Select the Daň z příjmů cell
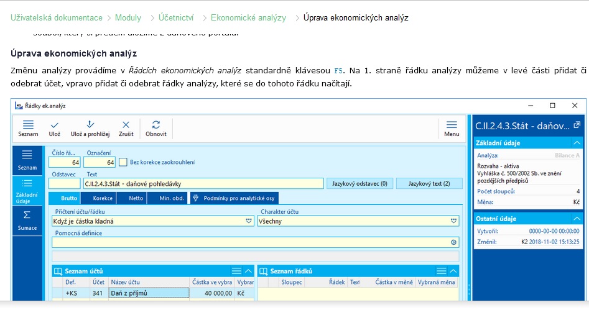This screenshot has height=310, width=589. pos(149,293)
